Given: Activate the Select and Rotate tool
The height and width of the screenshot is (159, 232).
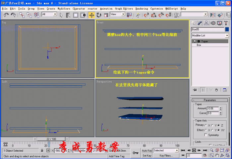Looking at the screenshot, I should tap(99, 15).
